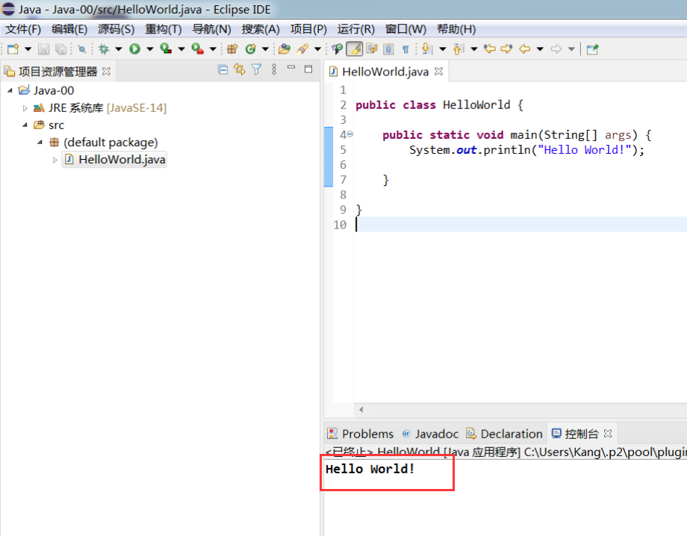Open the Coverage dropdown arrow
Image resolution: width=687 pixels, height=536 pixels.
181,49
